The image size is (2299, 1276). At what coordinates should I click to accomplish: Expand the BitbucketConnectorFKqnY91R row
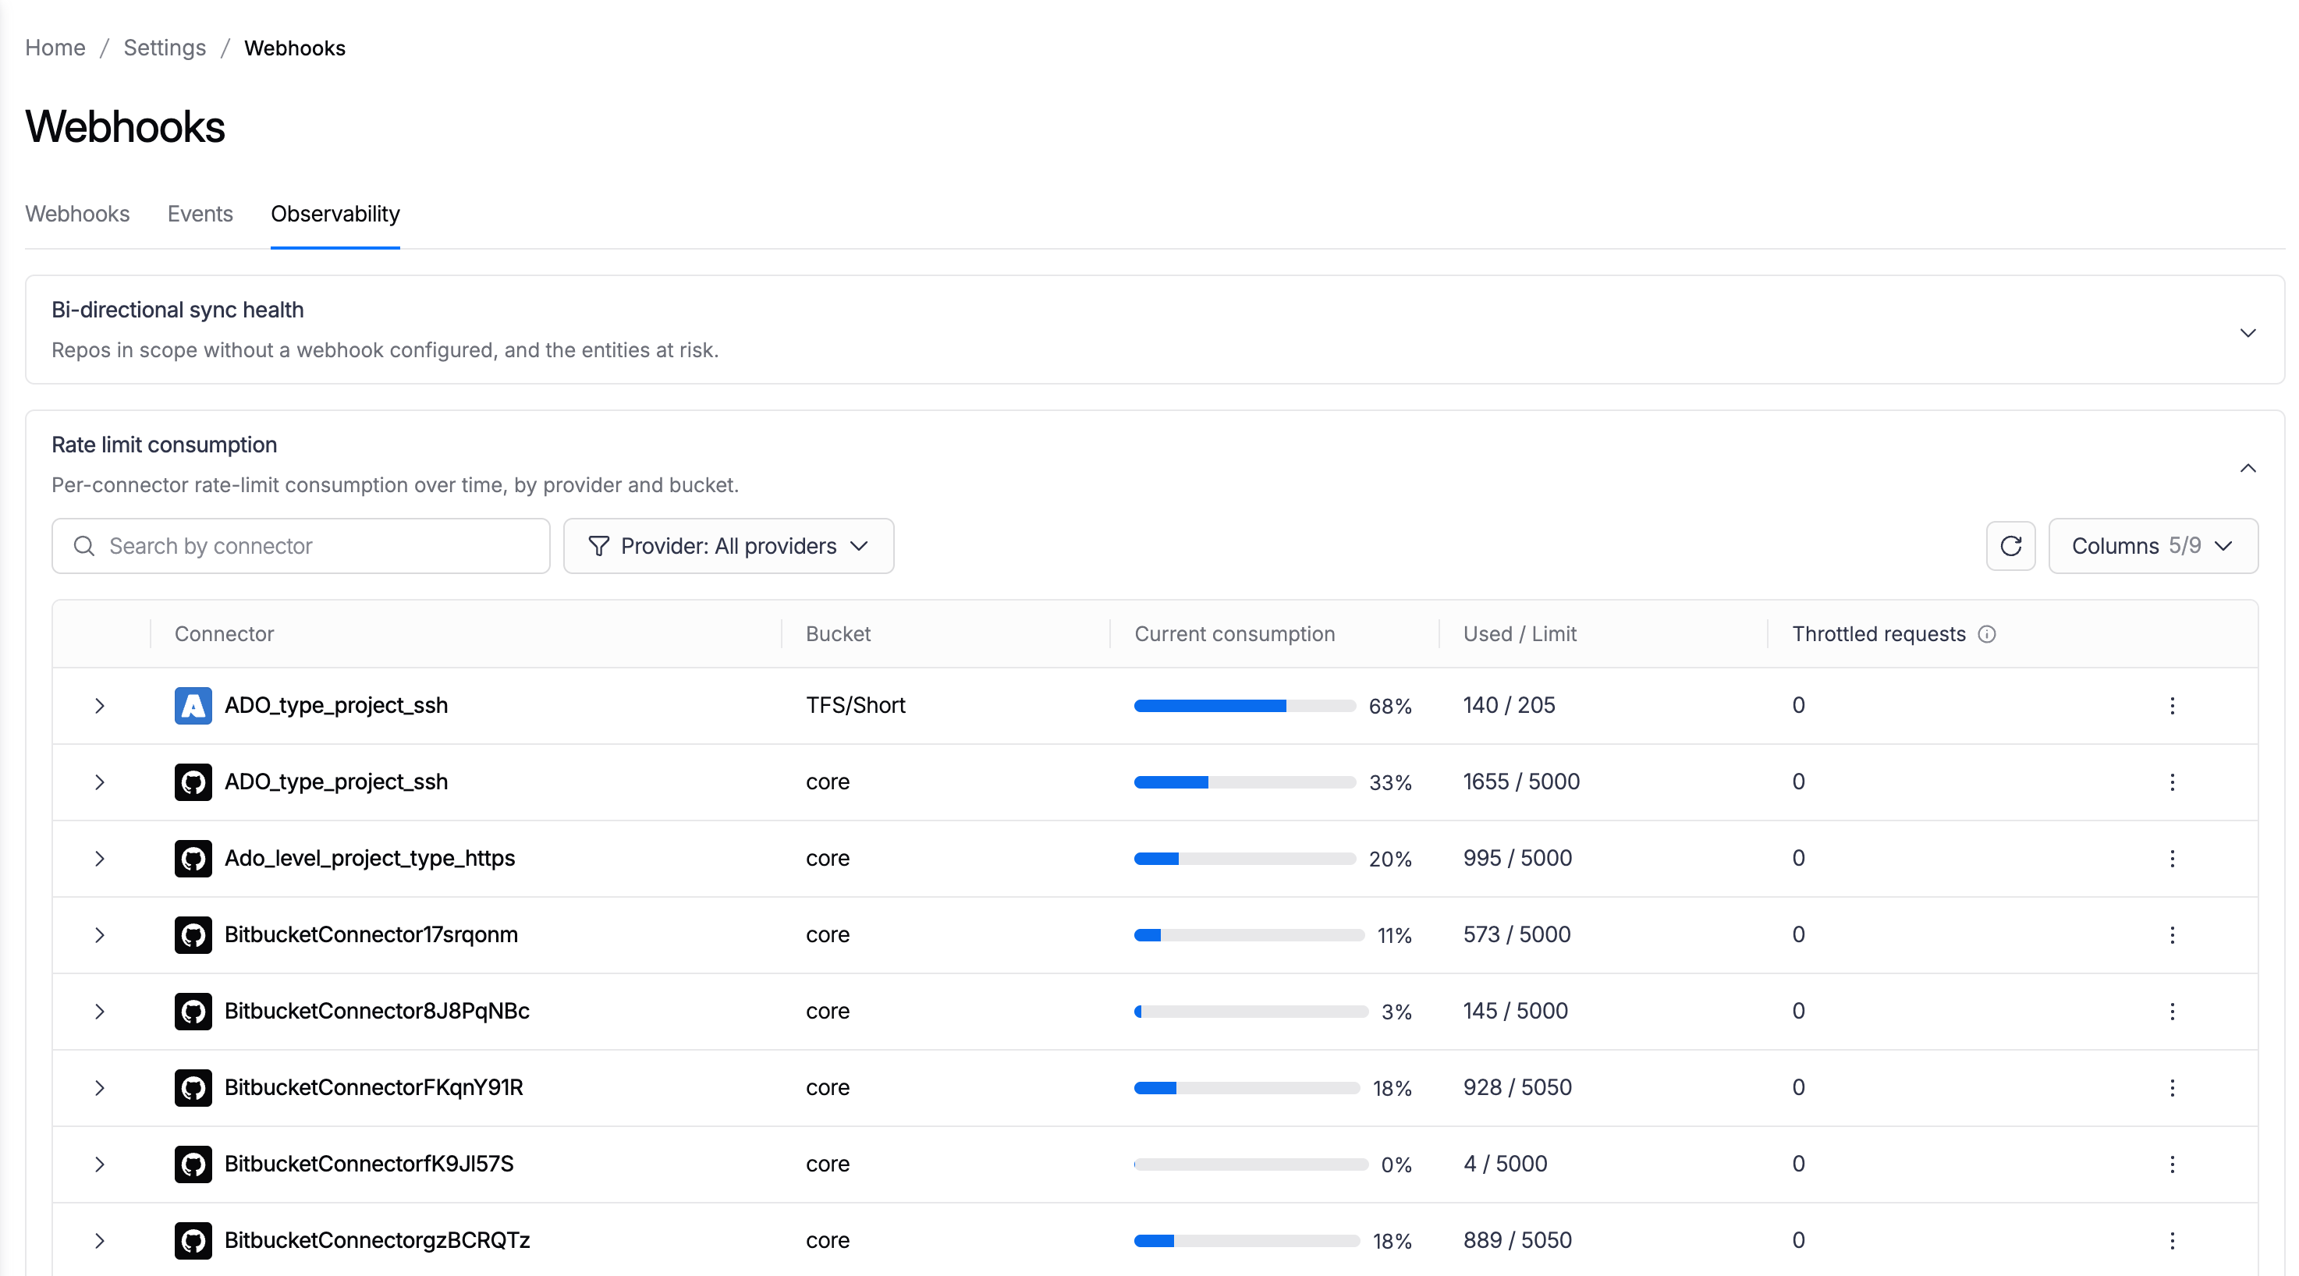[x=99, y=1089]
